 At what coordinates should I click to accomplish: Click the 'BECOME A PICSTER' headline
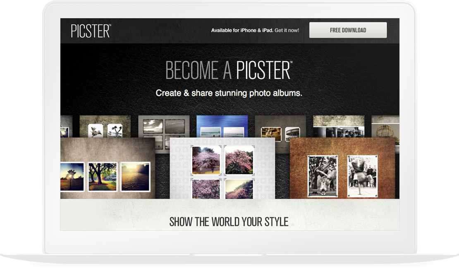(x=229, y=70)
